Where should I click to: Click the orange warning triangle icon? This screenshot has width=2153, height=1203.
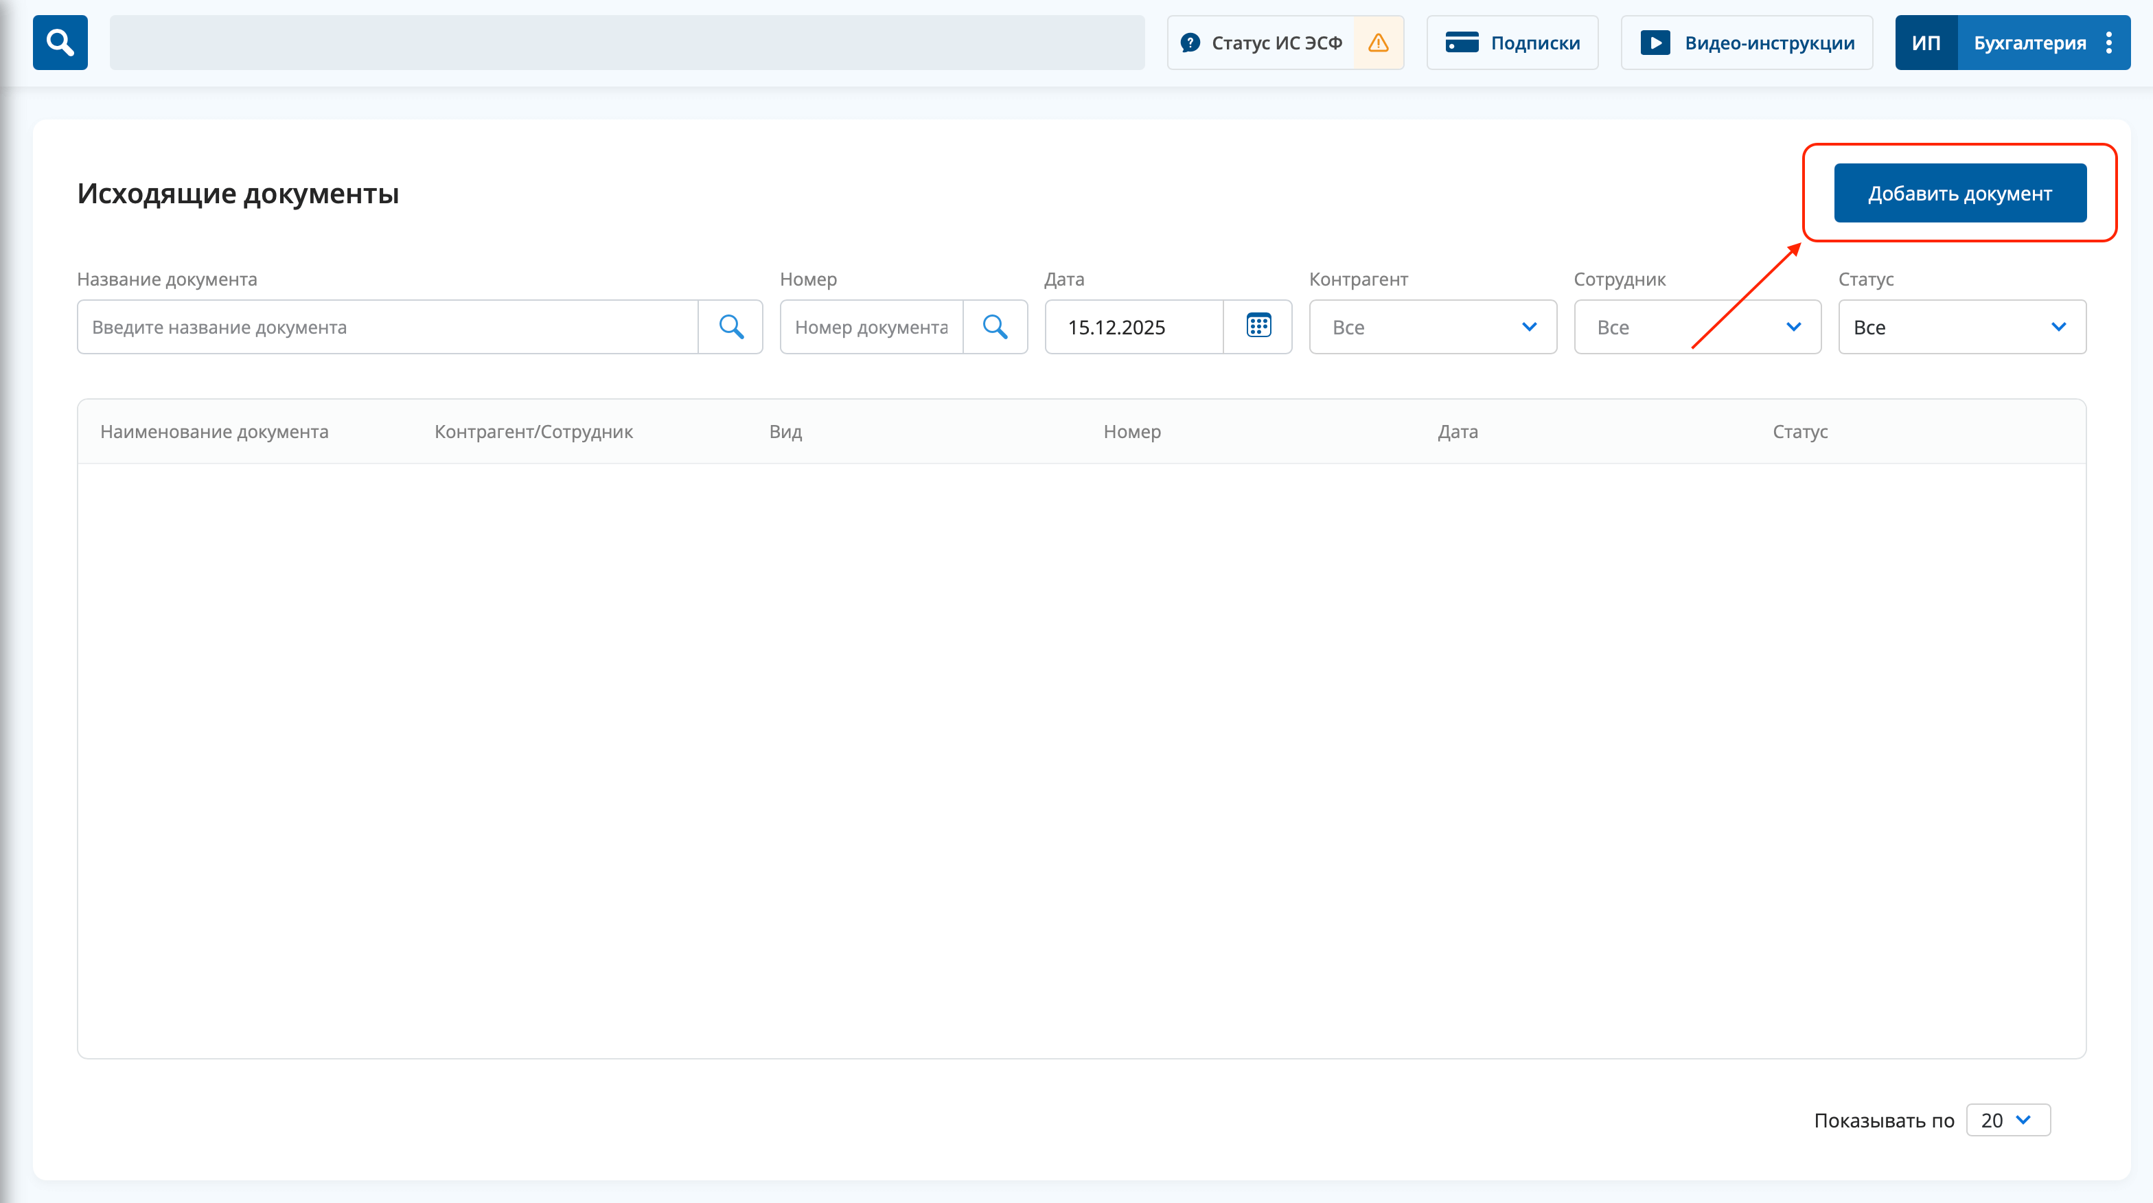click(x=1378, y=43)
